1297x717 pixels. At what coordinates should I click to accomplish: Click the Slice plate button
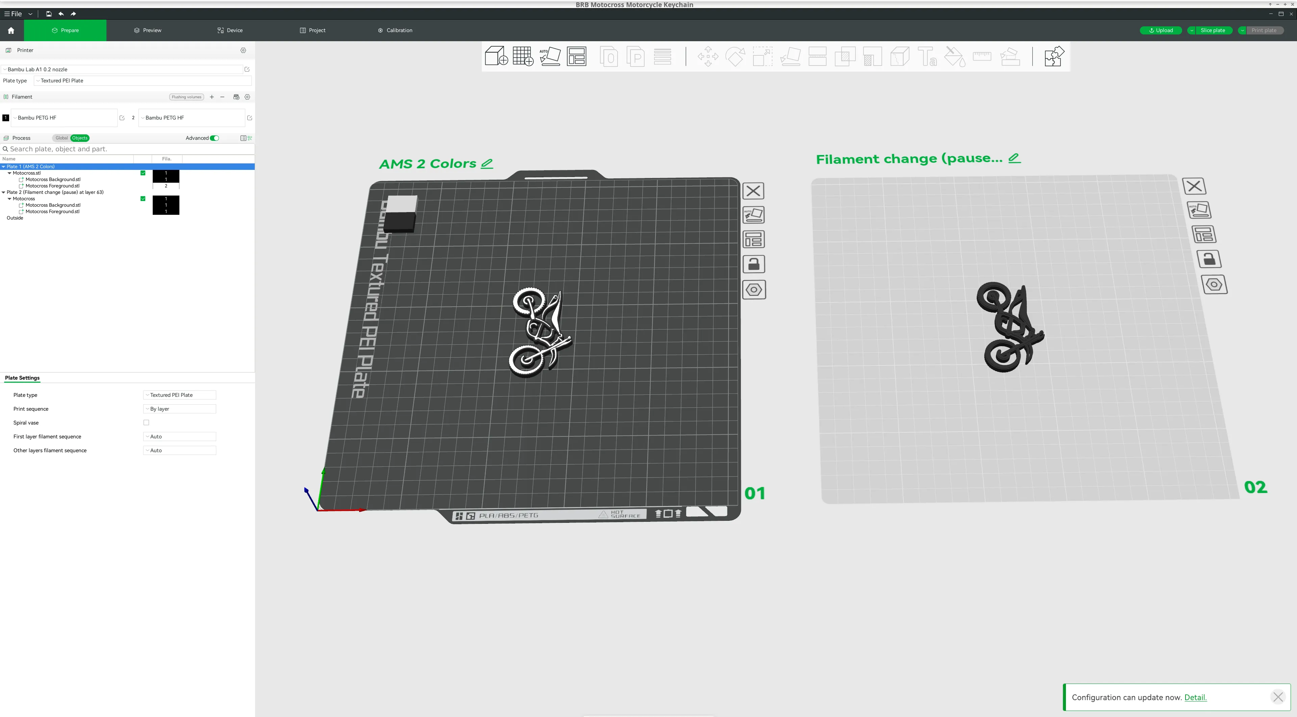(1213, 30)
